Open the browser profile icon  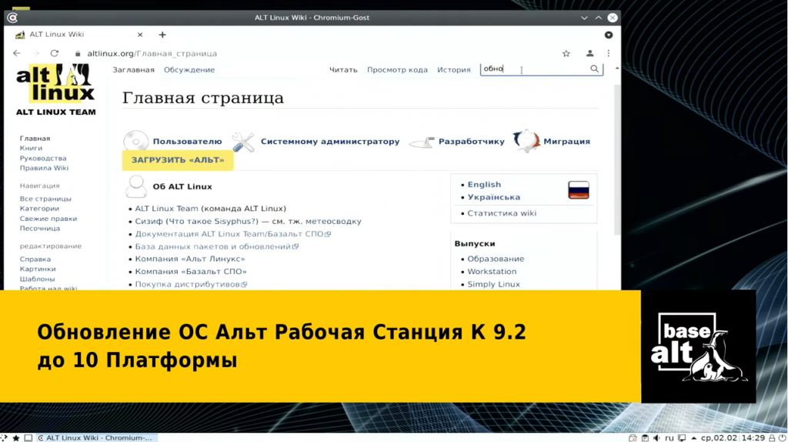(x=589, y=53)
